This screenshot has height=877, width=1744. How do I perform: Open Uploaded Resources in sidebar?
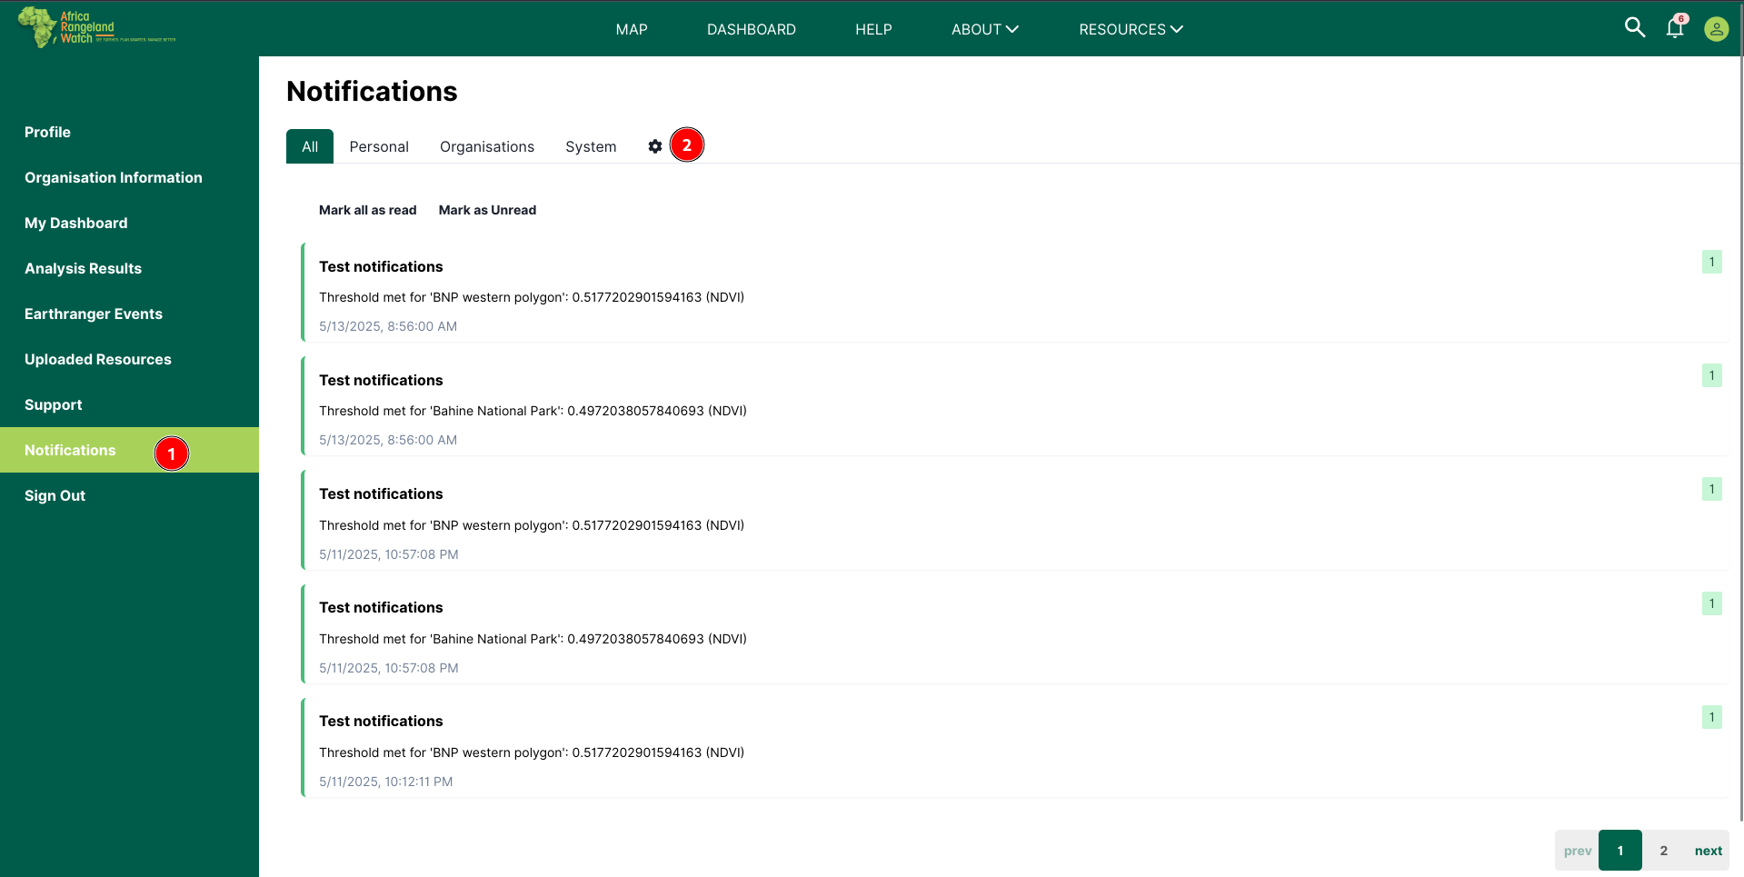click(x=129, y=359)
